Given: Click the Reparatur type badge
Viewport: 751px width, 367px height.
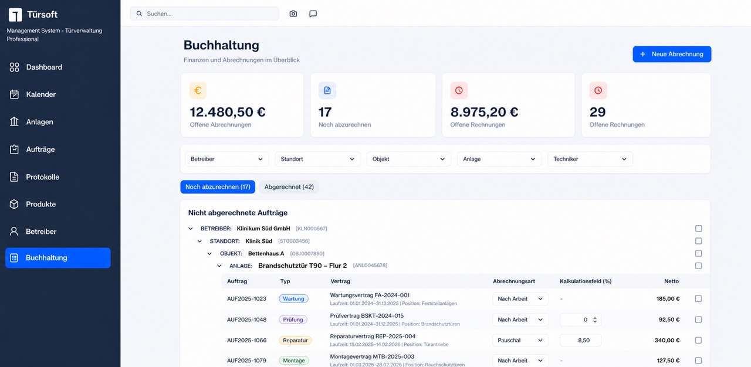Looking at the screenshot, I should click(x=295, y=340).
